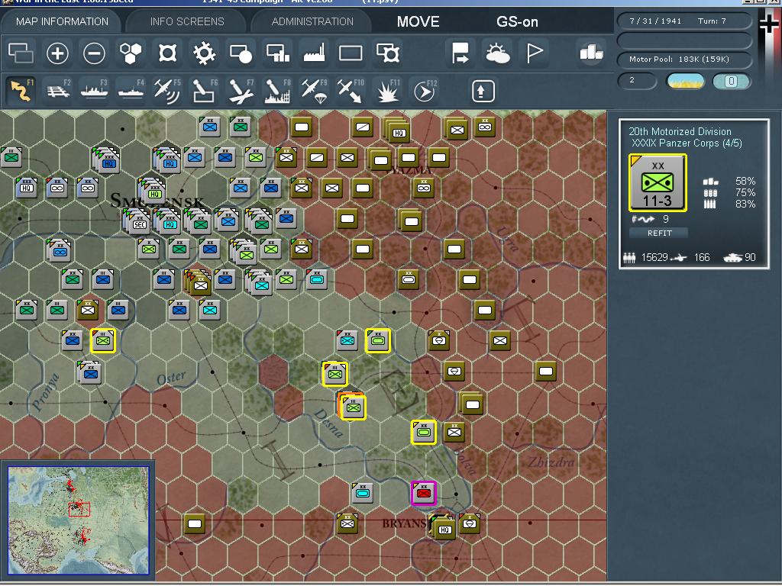
Task: Click the 20th Motorized Division unit counter
Action: pyautogui.click(x=658, y=183)
